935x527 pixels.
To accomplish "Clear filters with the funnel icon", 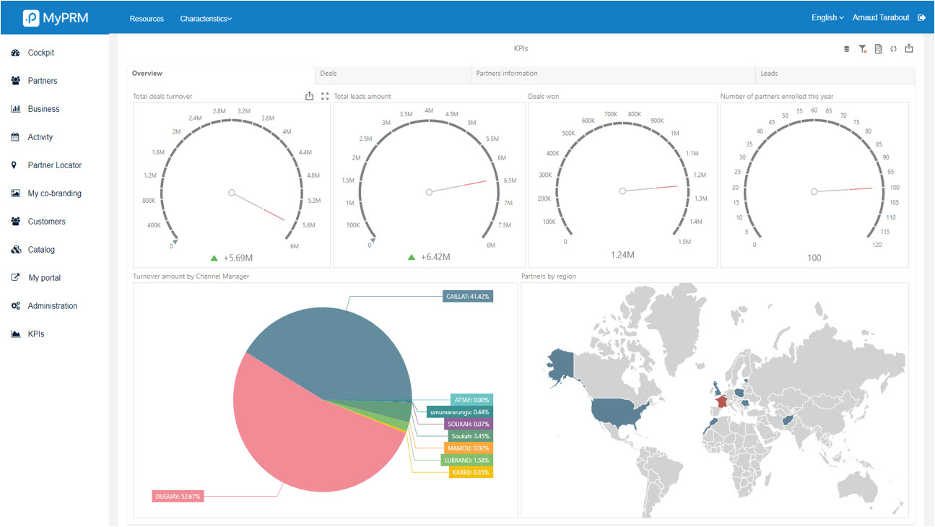I will [x=863, y=49].
